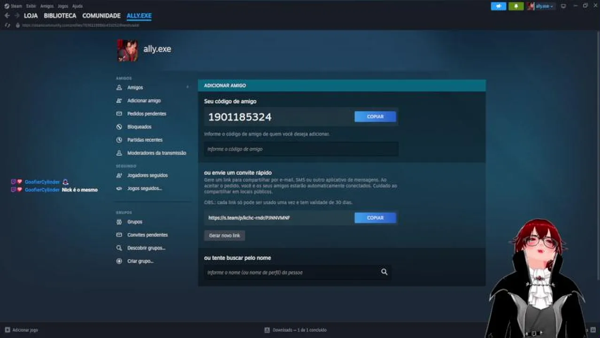Reload the page with refresh icon
The height and width of the screenshot is (338, 600).
pos(7,25)
